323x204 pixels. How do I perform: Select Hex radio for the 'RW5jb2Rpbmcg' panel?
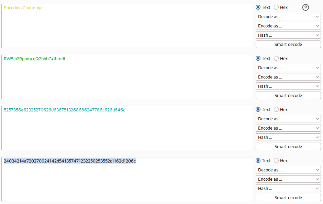[276, 59]
